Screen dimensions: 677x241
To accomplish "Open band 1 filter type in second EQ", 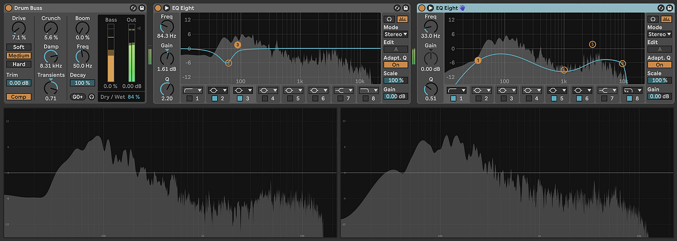I will [x=457, y=90].
